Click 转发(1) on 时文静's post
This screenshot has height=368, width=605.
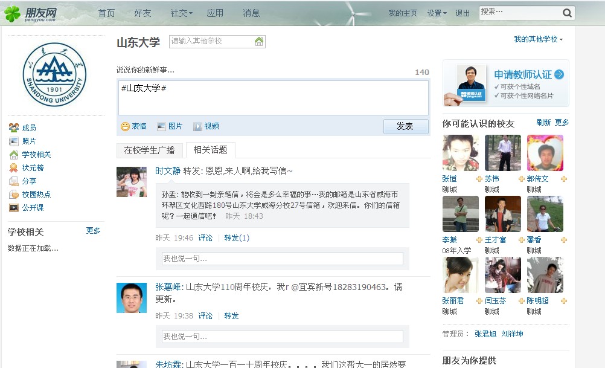237,238
